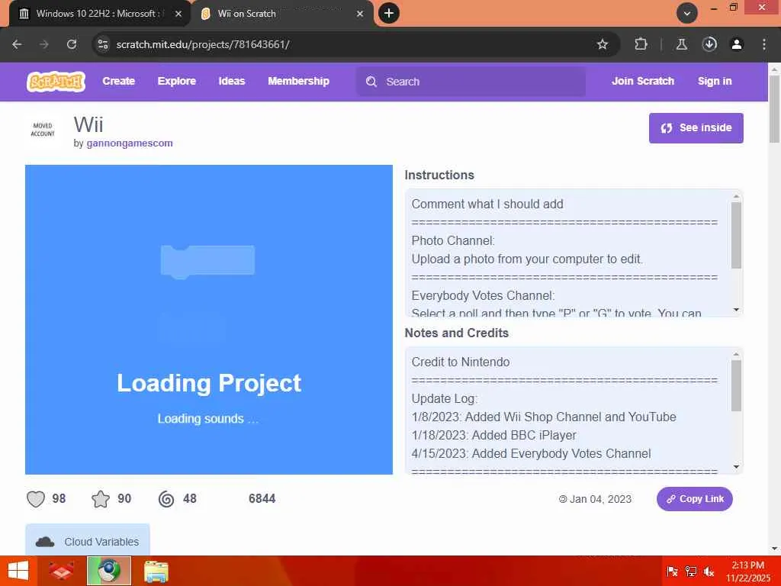Click the page vertical scrollbar thumb
Screen dimensions: 781x586
click(775, 108)
